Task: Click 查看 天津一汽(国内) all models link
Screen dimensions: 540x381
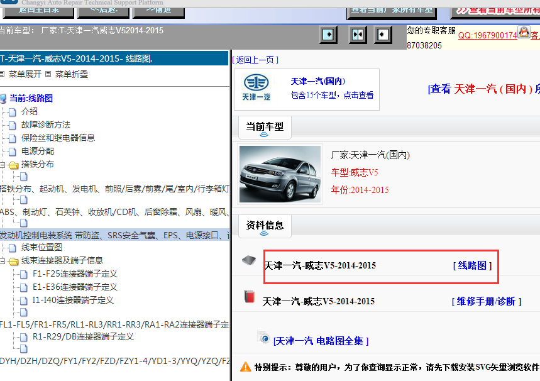Action: 483,89
